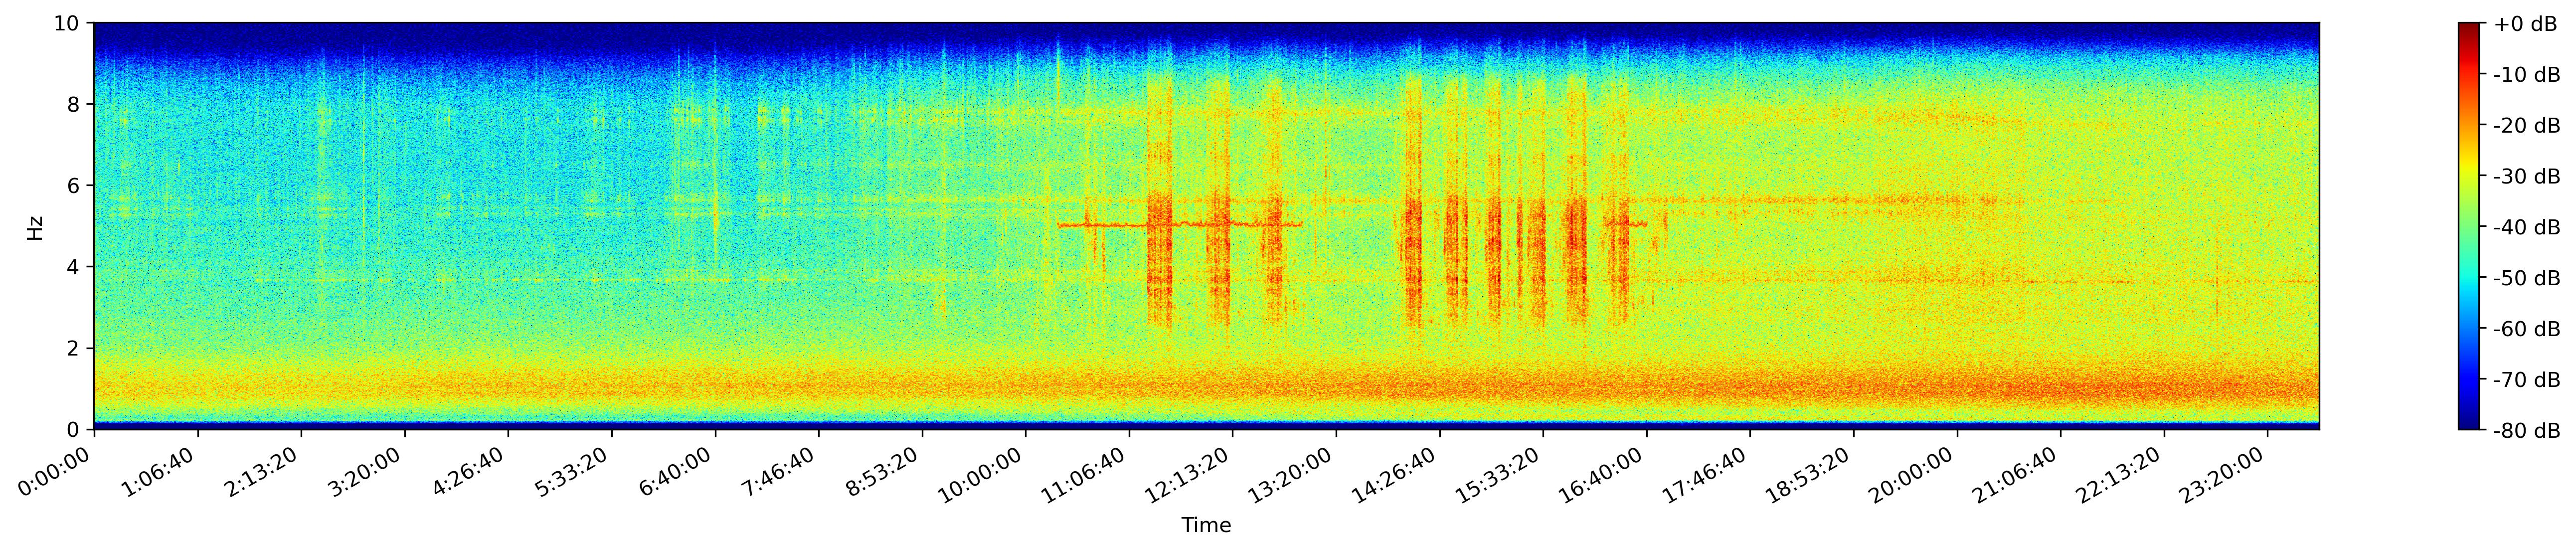Click the -80 dB colorbar label
This screenshot has width=2576, height=551.
click(2526, 431)
